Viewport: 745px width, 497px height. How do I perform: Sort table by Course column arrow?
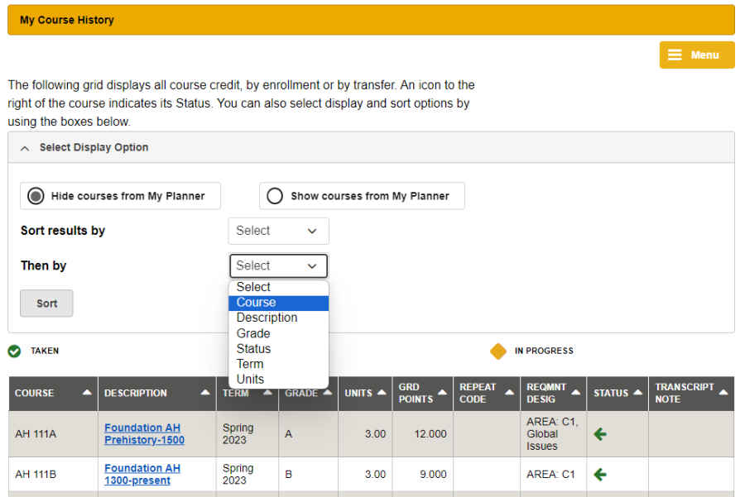87,394
